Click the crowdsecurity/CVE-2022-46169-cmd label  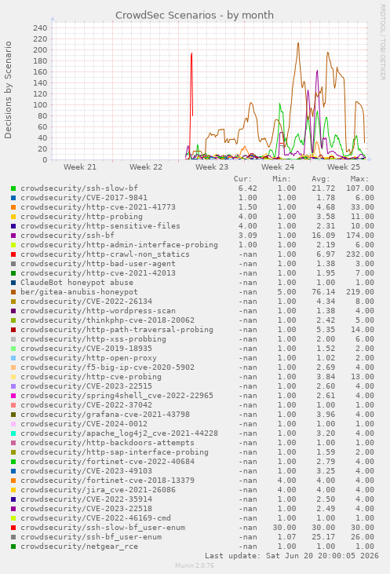(x=96, y=518)
